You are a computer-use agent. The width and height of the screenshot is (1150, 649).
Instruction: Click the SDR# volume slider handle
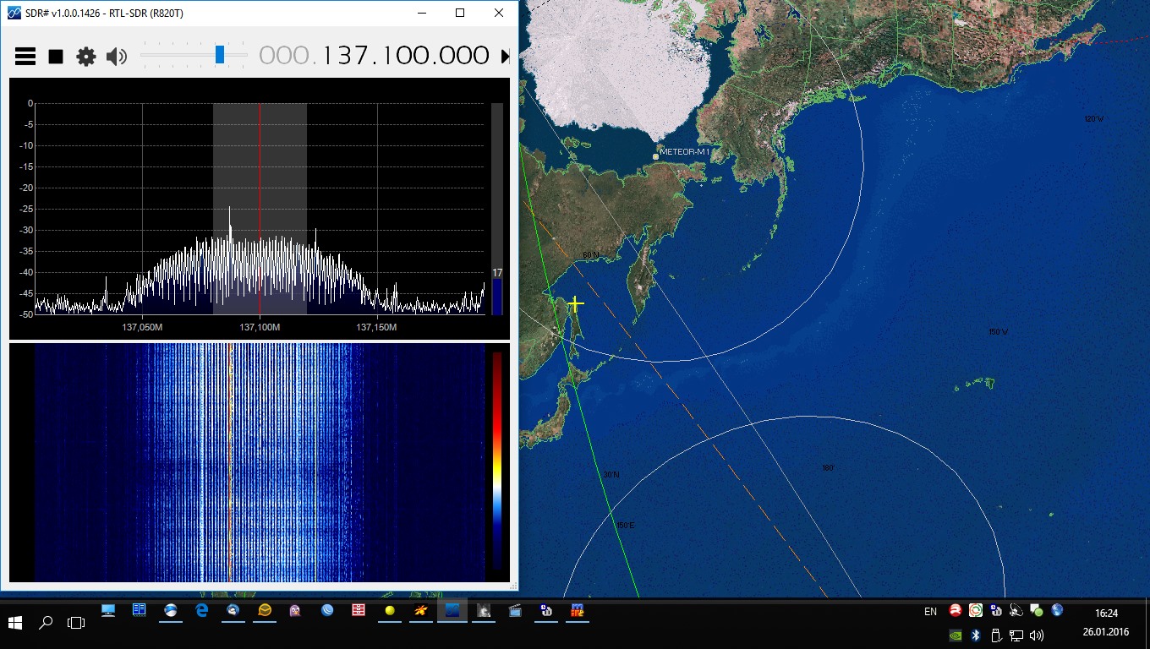pos(220,55)
